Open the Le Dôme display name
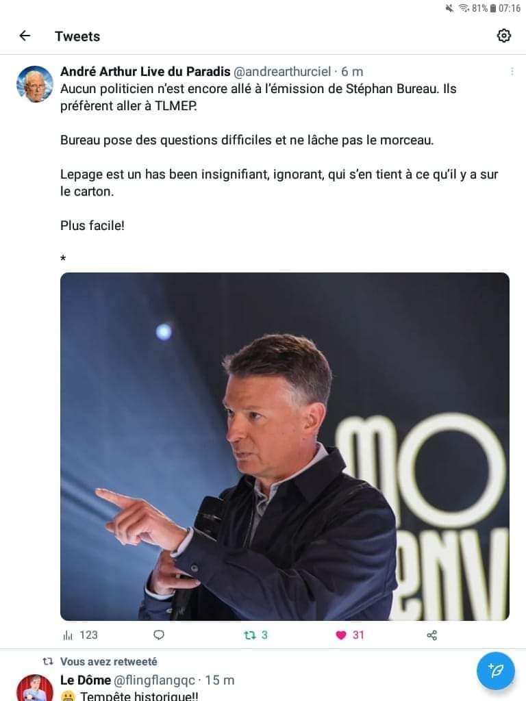Screen dimensions: 526x701 (86, 680)
